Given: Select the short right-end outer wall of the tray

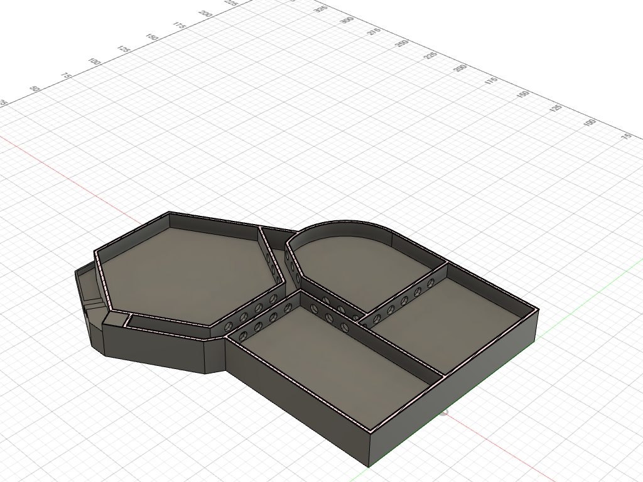Looking at the screenshot, I should (x=453, y=388).
